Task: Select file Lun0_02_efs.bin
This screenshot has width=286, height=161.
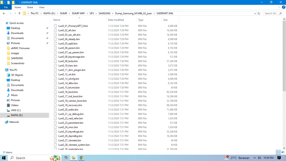Action: pos(67,30)
